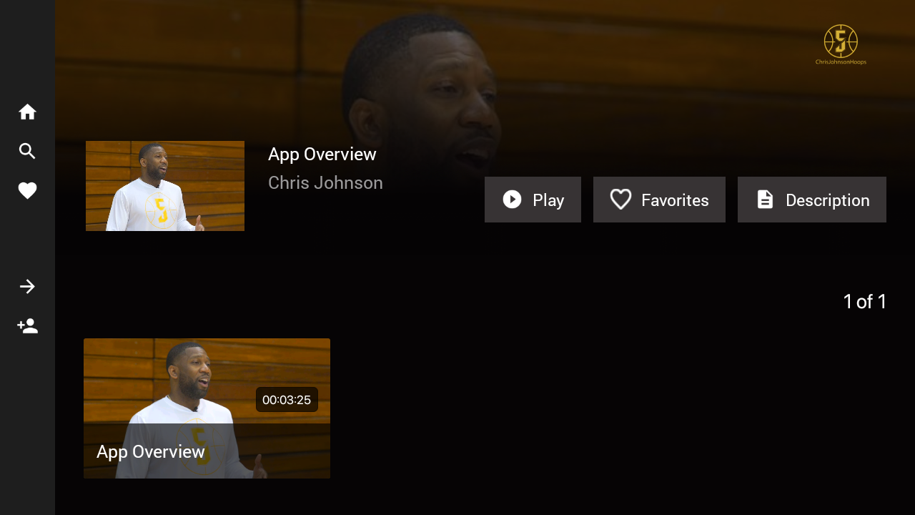Click the sign-in arrow icon

tap(27, 287)
